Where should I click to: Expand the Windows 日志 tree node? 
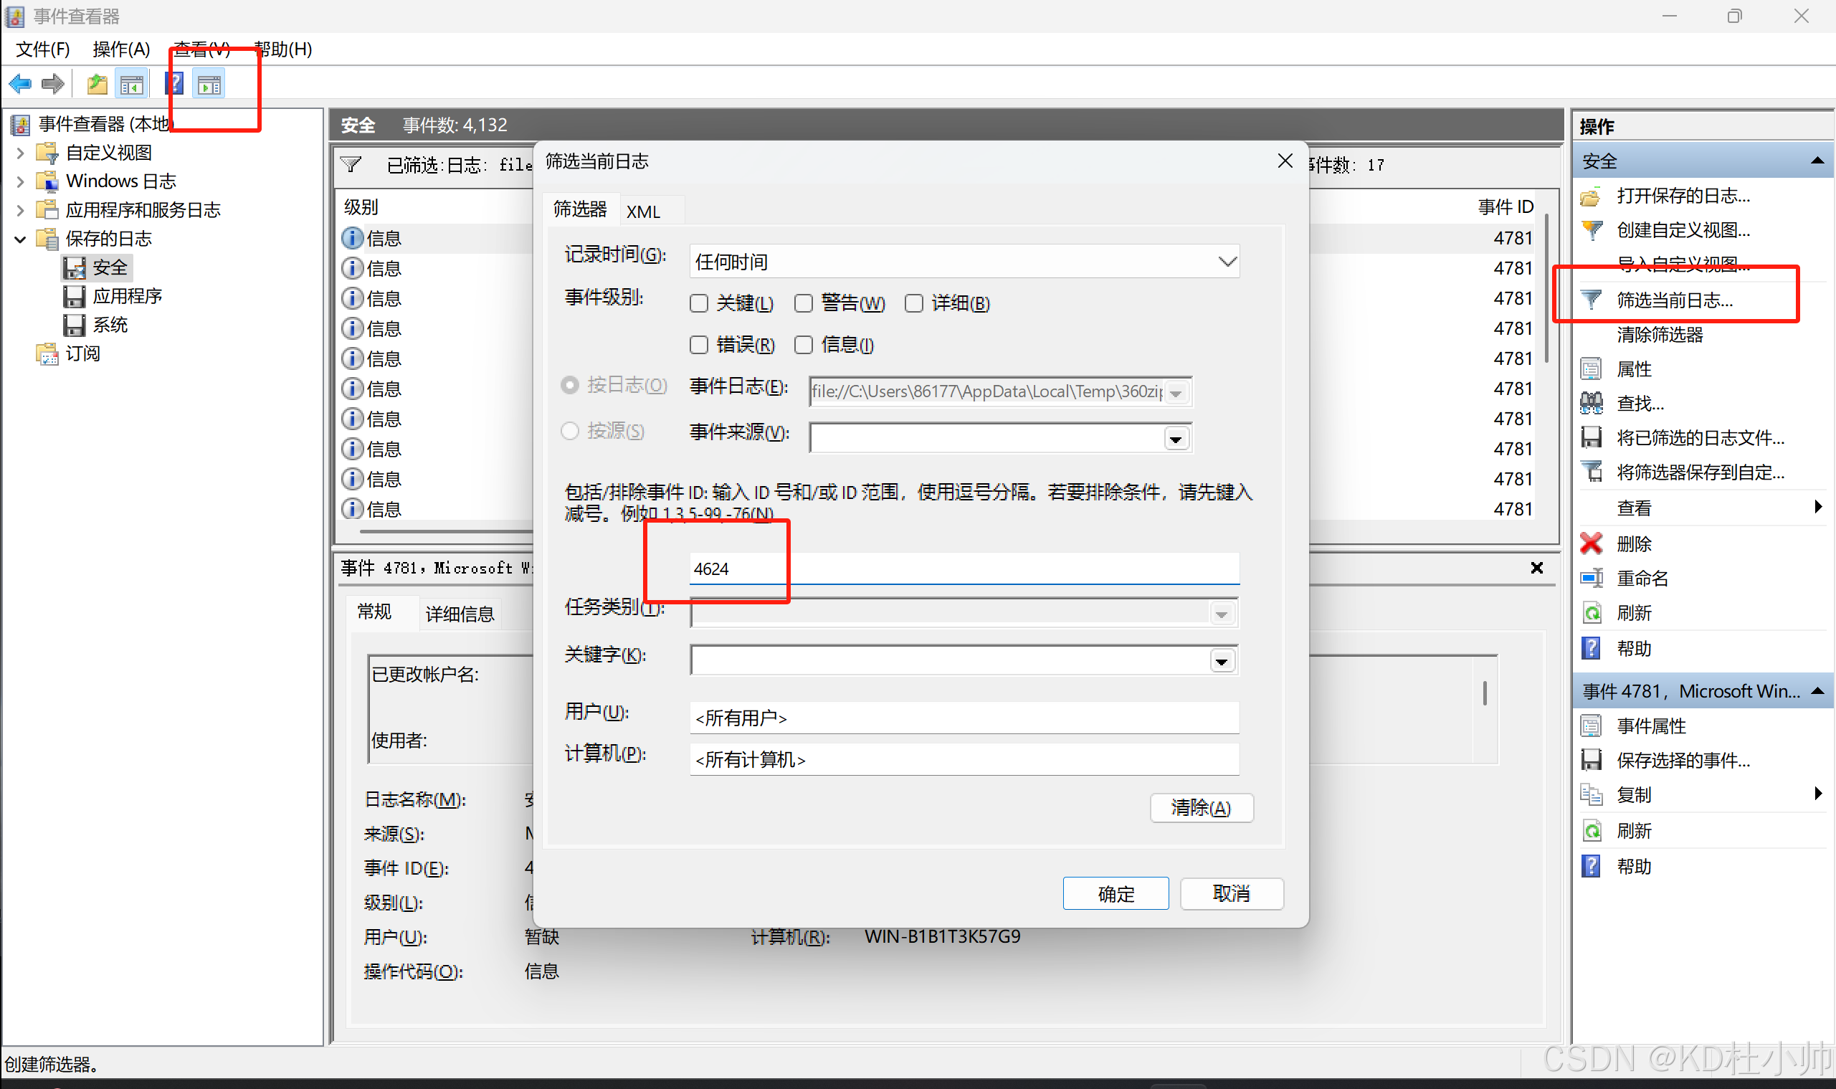[21, 181]
